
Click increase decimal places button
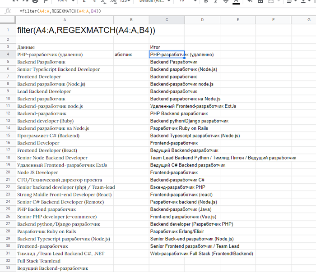click(x=113, y=1)
